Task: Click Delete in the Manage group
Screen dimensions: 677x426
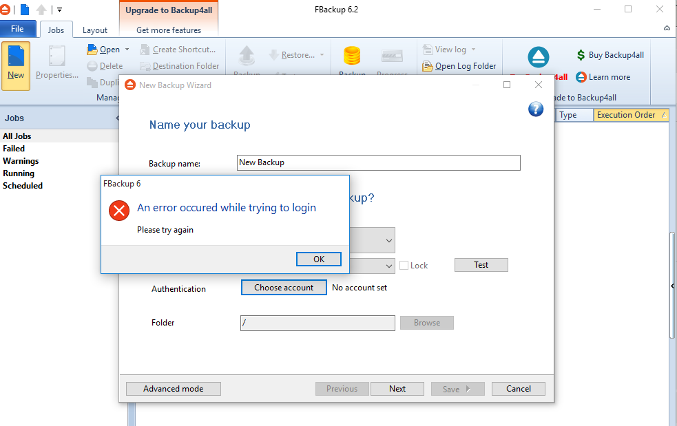Action: (105, 66)
